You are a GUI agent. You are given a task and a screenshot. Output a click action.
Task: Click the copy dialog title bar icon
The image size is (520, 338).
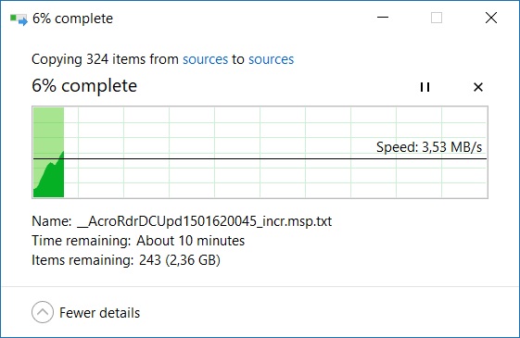pos(19,19)
